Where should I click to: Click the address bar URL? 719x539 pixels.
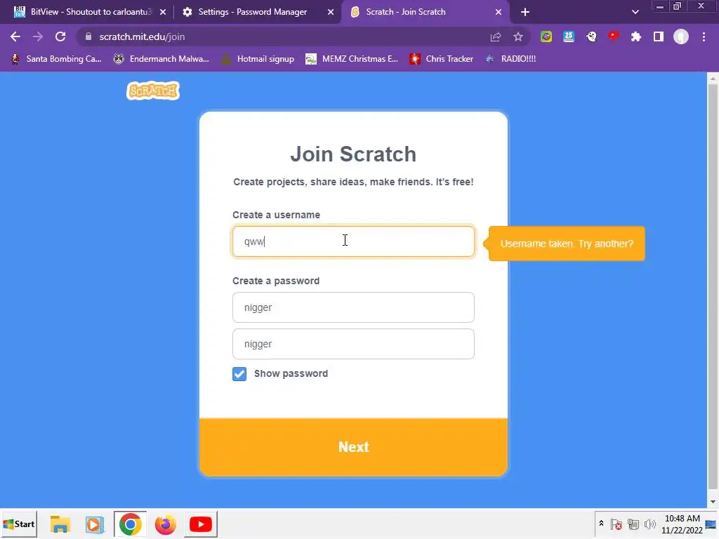(x=142, y=36)
